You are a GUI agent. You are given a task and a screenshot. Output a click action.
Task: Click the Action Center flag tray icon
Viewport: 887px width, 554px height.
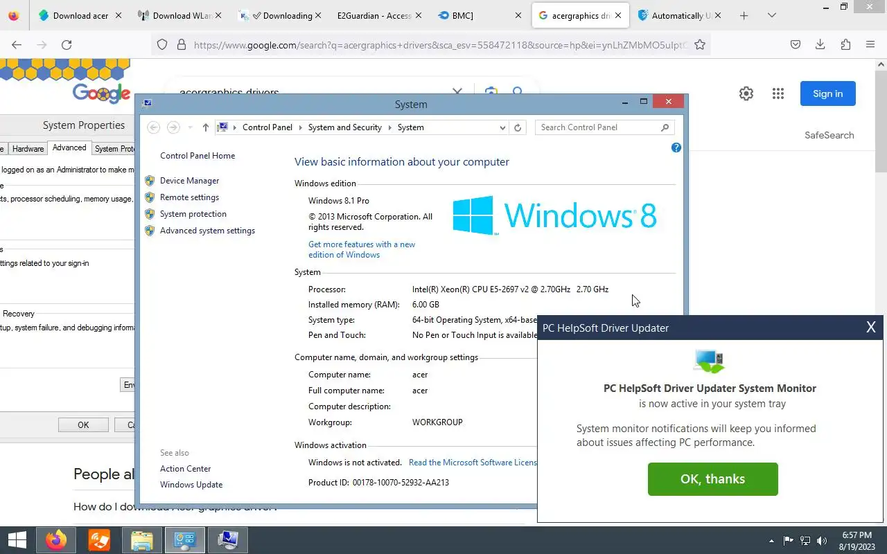[x=789, y=541]
